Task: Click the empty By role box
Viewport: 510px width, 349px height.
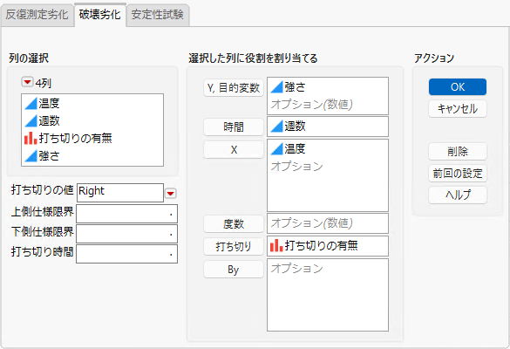Action: tap(328, 295)
